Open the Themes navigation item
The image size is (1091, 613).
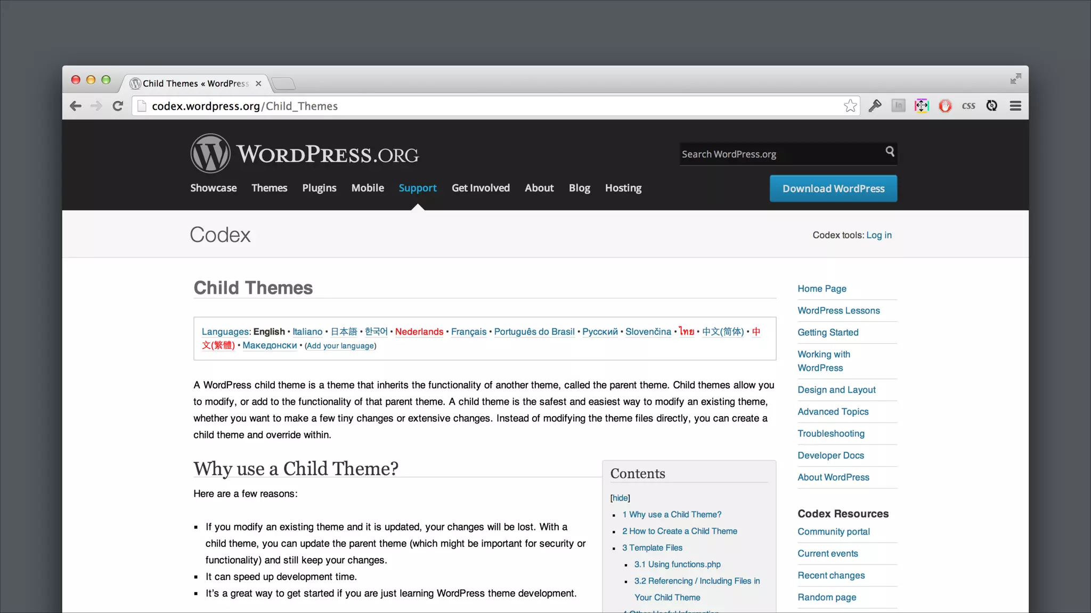[269, 188]
